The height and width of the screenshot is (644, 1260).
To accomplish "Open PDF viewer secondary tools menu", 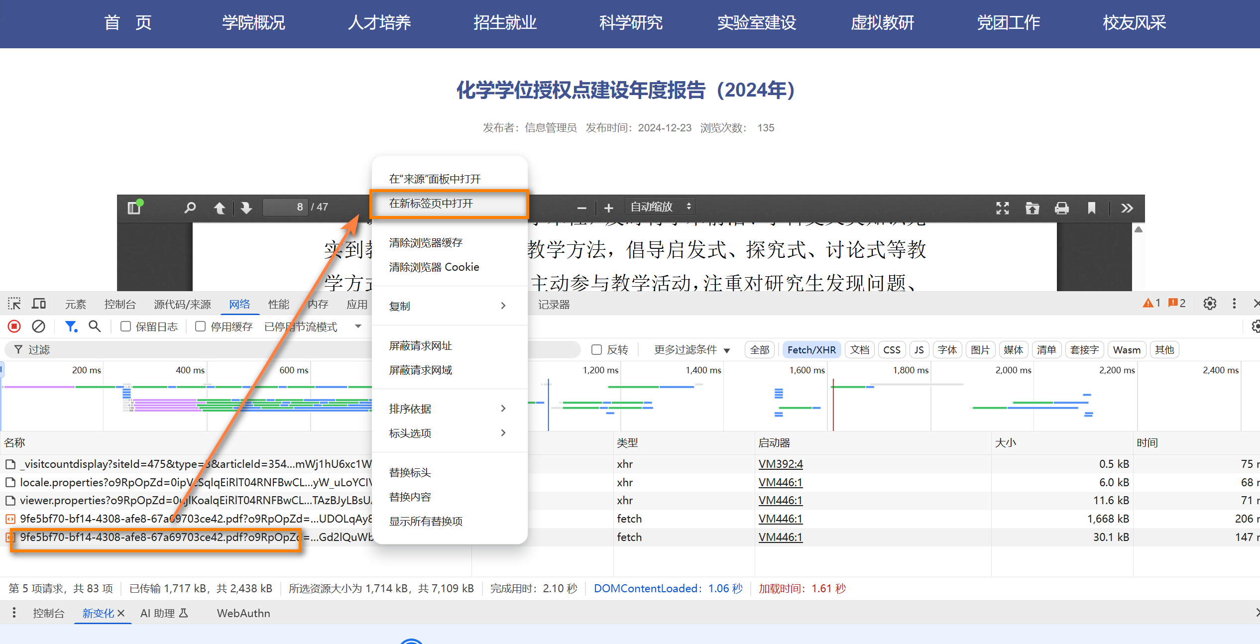I will [x=1127, y=208].
